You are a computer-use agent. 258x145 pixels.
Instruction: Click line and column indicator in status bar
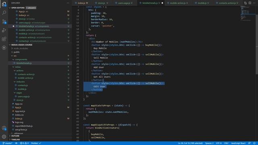coord(190,143)
